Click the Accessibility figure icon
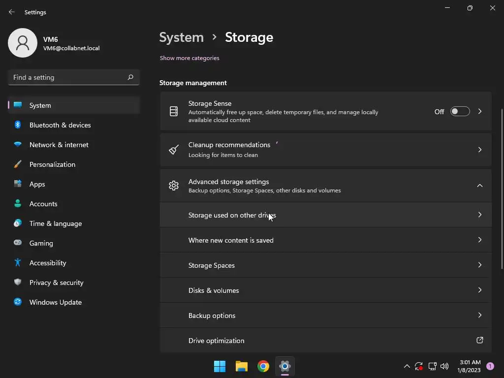This screenshot has height=378, width=504. pyautogui.click(x=18, y=263)
